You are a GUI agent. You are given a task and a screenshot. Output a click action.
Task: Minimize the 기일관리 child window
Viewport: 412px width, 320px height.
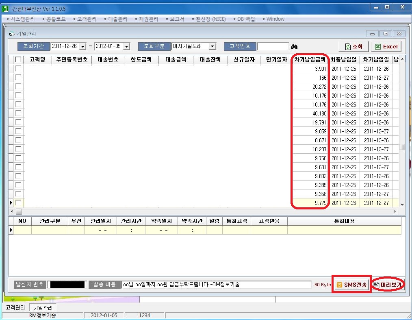(372, 34)
